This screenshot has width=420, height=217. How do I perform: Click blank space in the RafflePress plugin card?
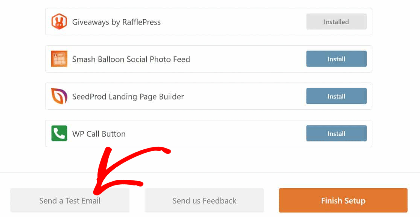pyautogui.click(x=233, y=22)
